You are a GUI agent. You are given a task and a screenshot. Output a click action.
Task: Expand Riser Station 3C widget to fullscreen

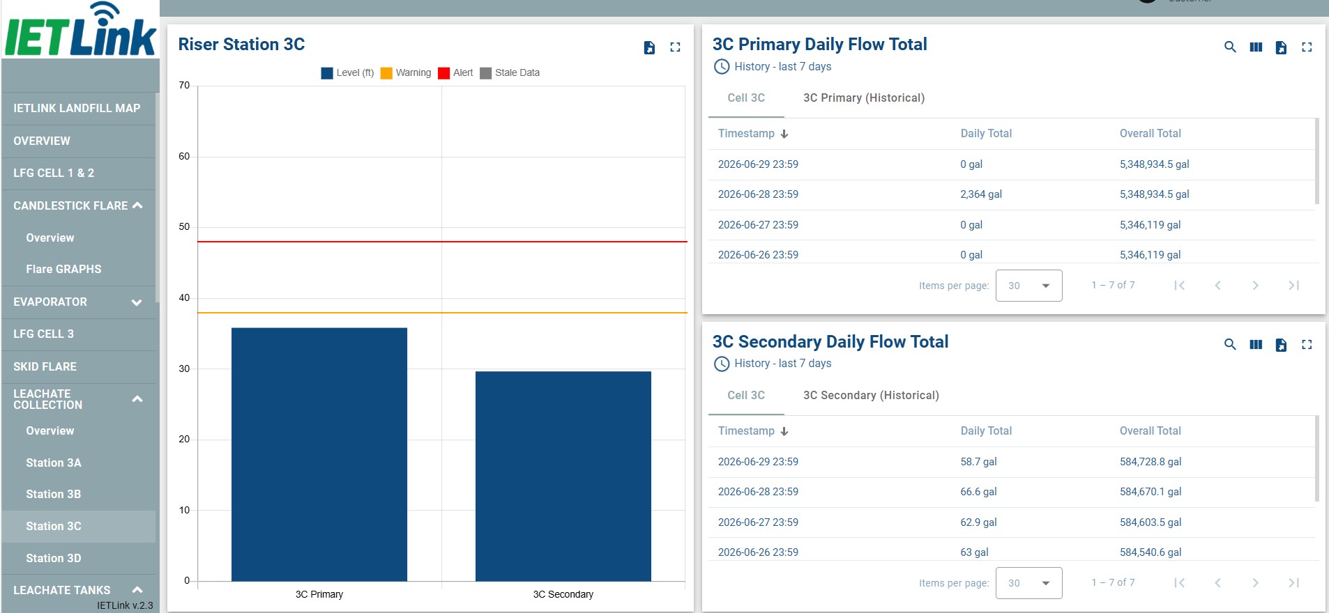pyautogui.click(x=675, y=47)
